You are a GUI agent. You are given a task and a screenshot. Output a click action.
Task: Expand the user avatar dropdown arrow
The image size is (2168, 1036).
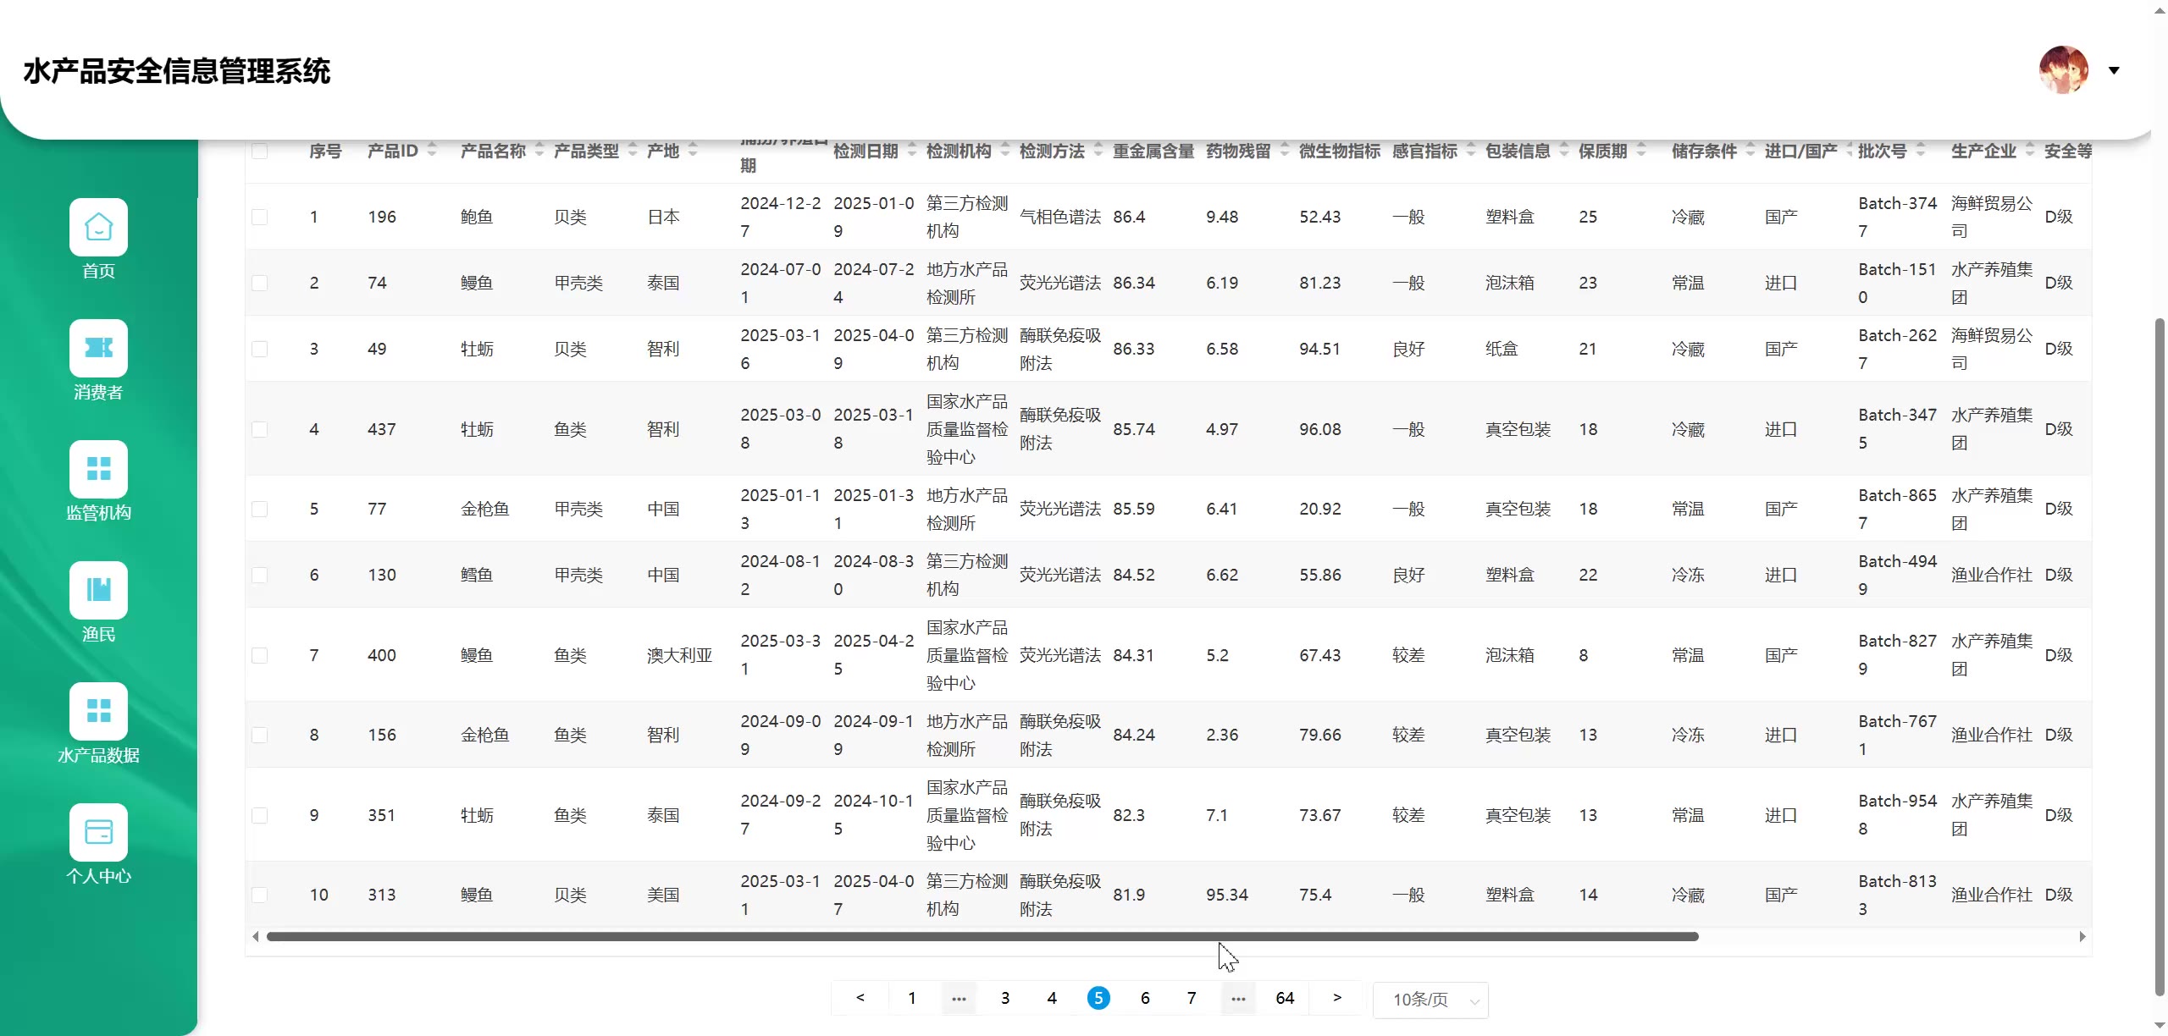2114,70
